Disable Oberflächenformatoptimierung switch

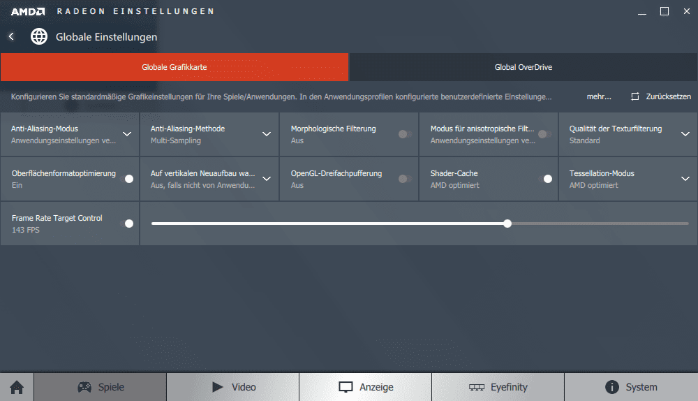pyautogui.click(x=126, y=179)
